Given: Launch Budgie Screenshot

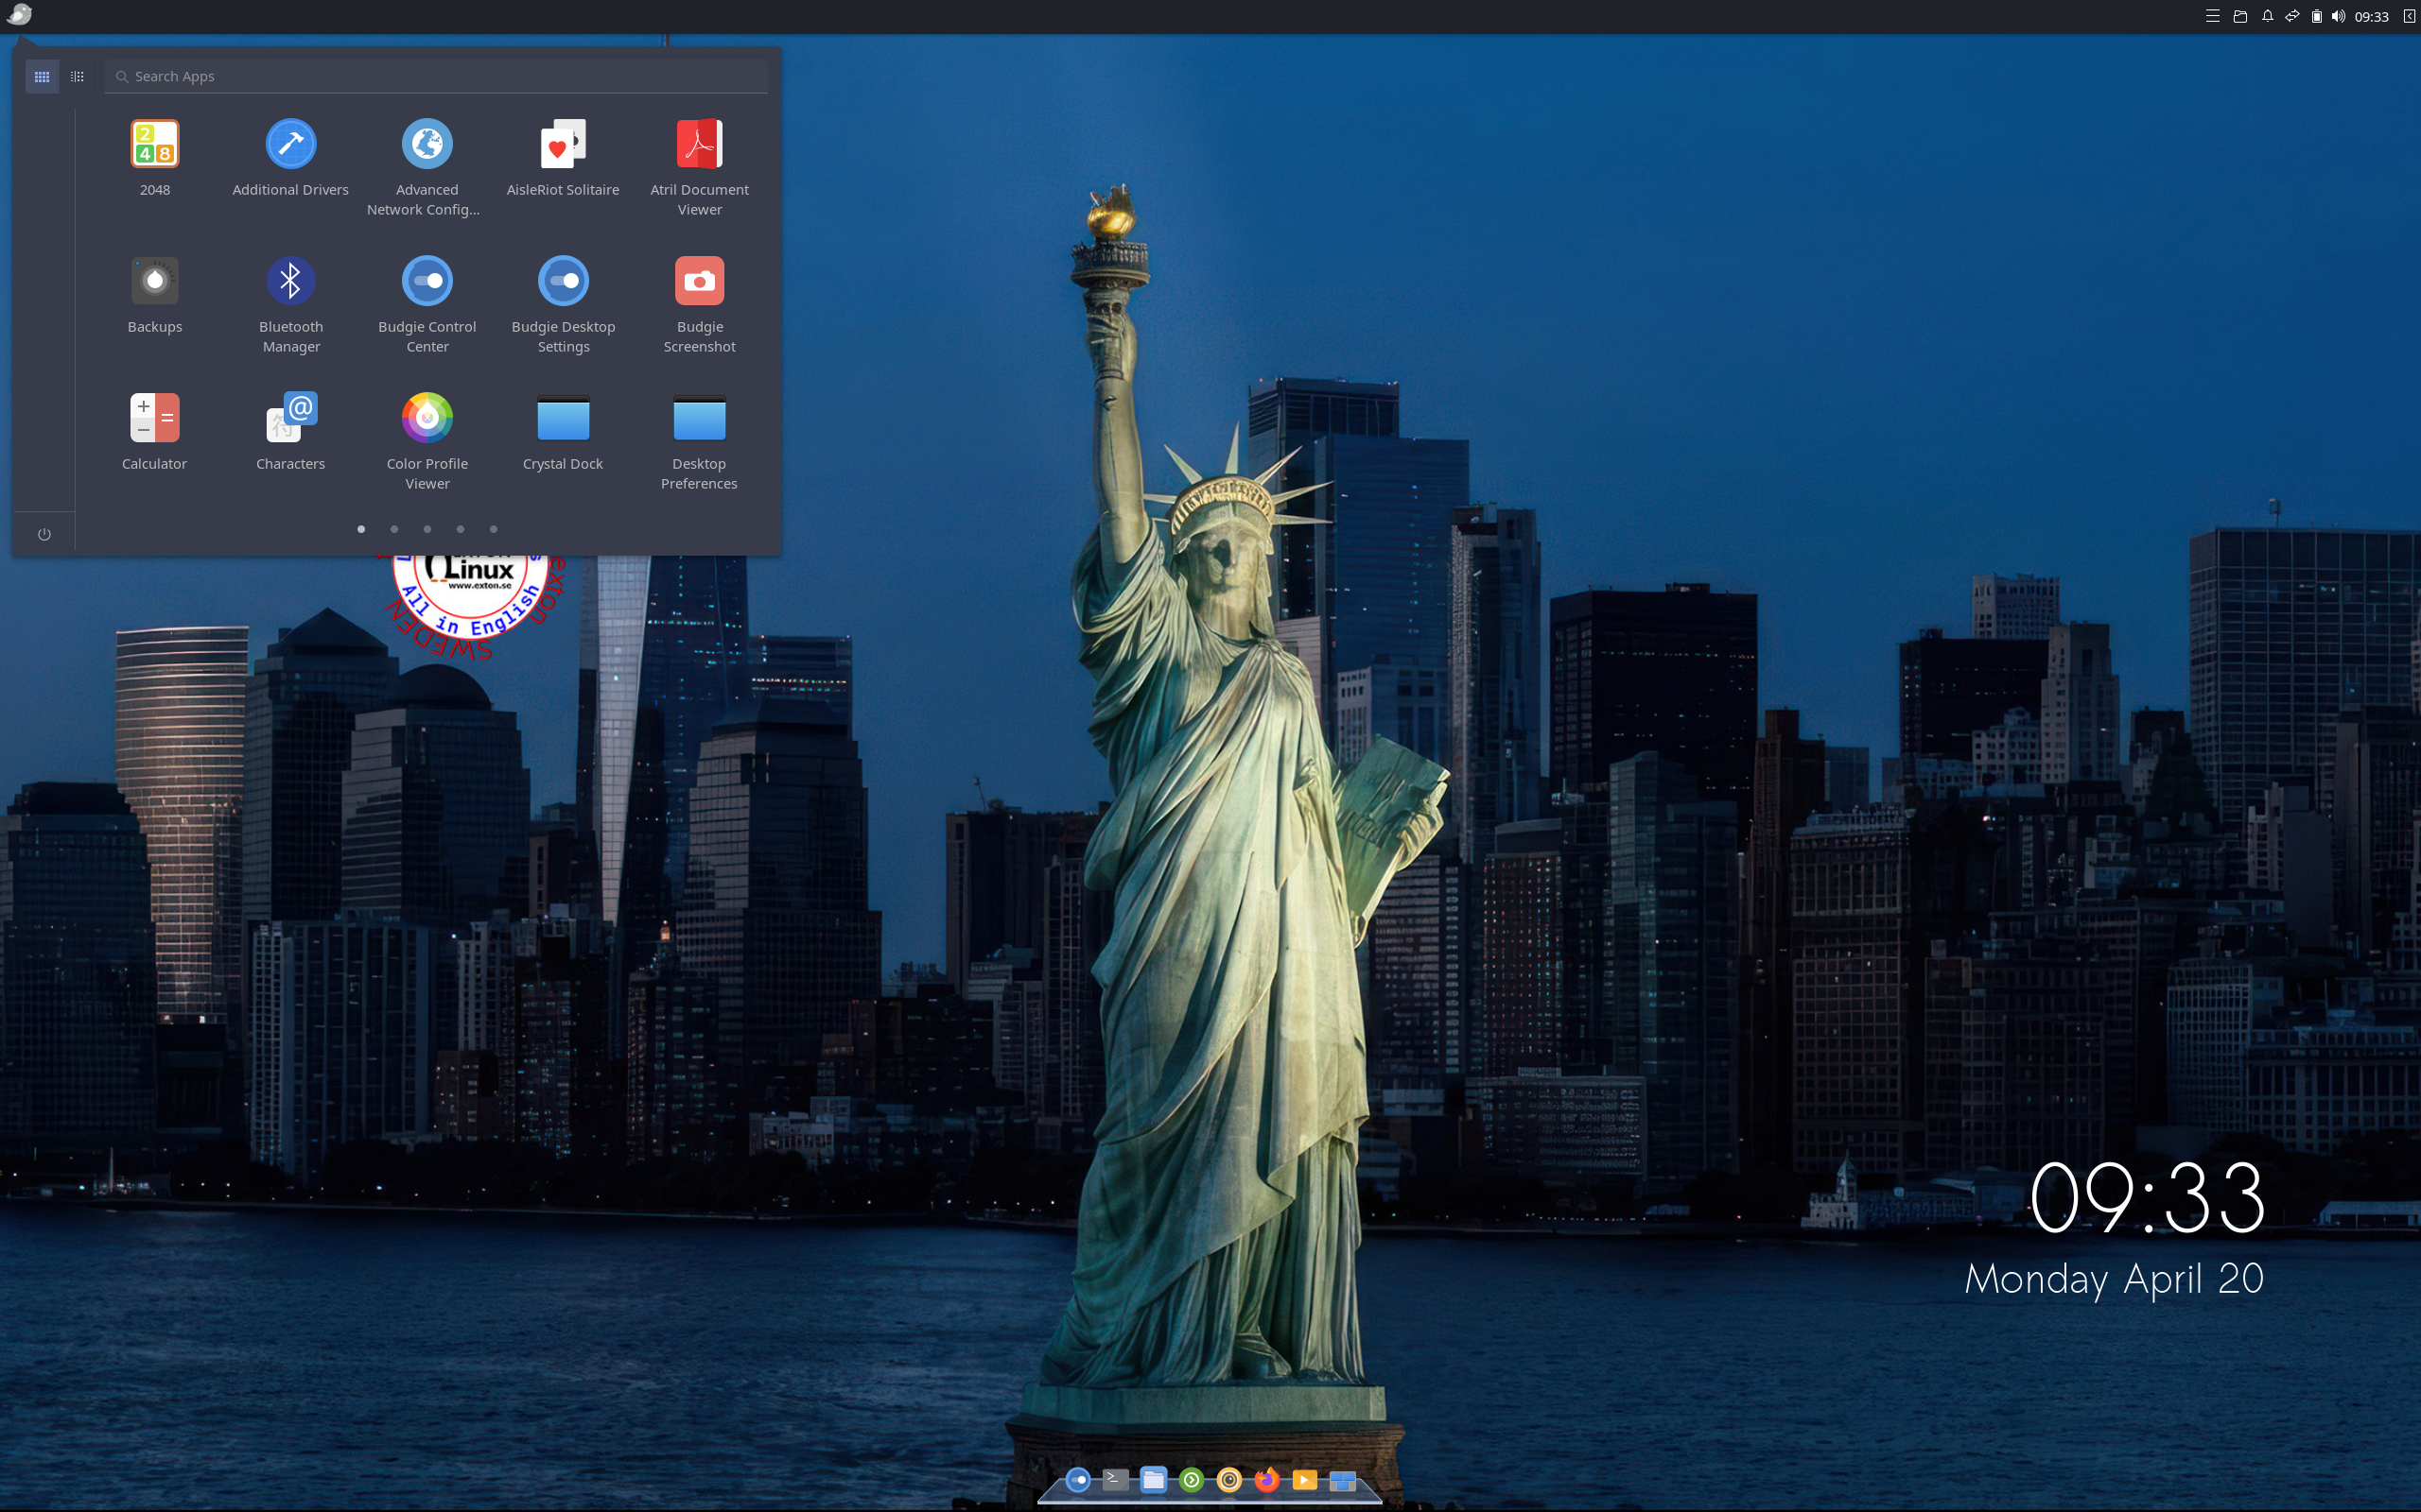Looking at the screenshot, I should click(699, 306).
